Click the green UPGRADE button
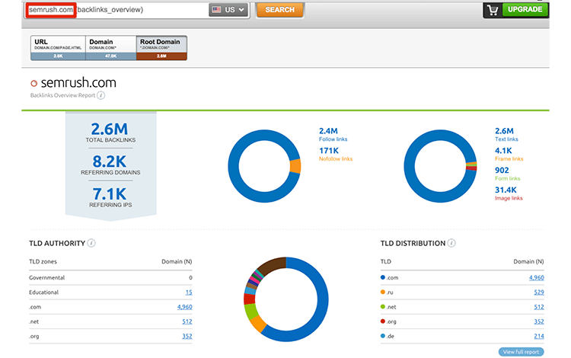The width and height of the screenshot is (571, 358). point(525,9)
